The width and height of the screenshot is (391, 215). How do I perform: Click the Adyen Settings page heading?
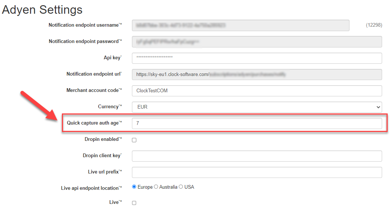(x=42, y=10)
